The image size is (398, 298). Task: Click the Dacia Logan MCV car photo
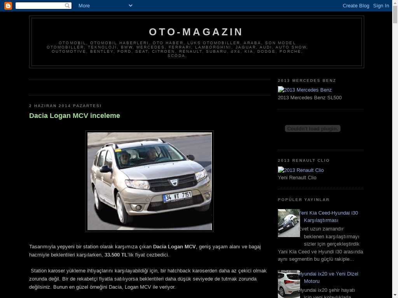tap(150, 181)
